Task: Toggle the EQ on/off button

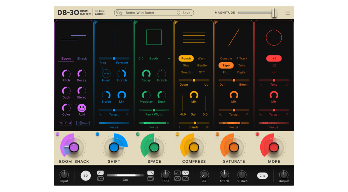Action: pyautogui.click(x=86, y=176)
